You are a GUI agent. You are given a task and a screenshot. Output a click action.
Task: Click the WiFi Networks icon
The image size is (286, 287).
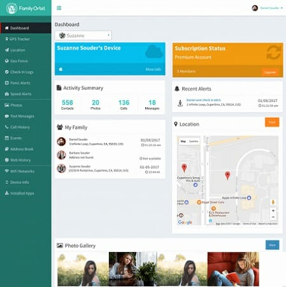(x=7, y=171)
